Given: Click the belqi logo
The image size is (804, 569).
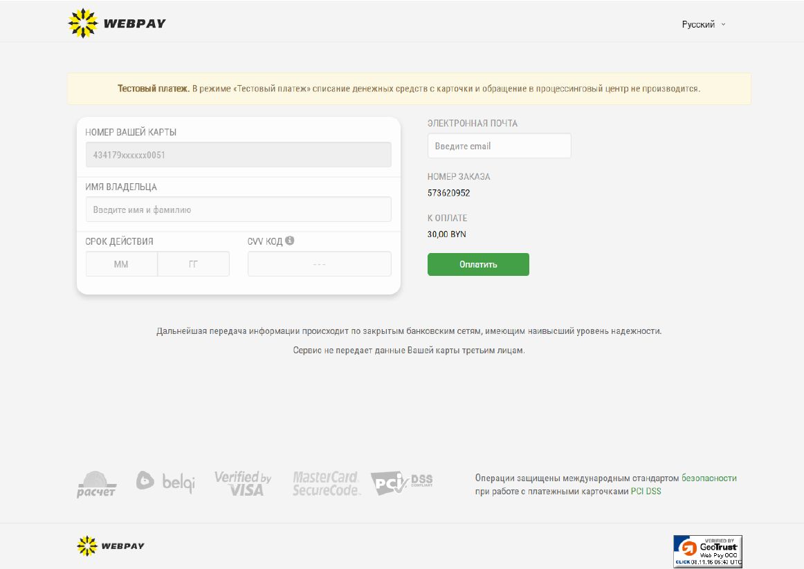Looking at the screenshot, I should click(165, 481).
